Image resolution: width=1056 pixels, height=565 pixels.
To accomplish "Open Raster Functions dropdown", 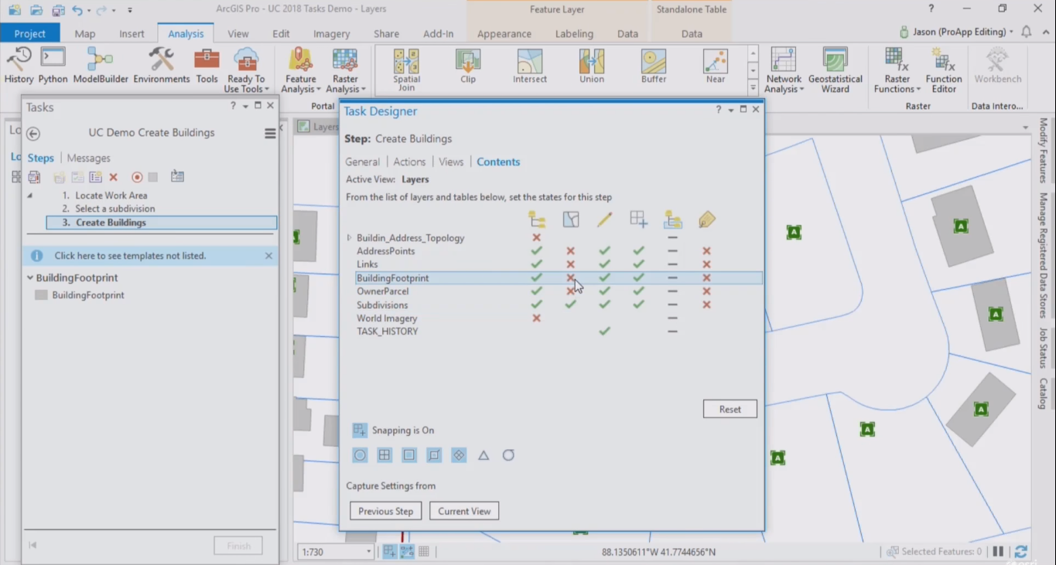I will click(x=897, y=70).
